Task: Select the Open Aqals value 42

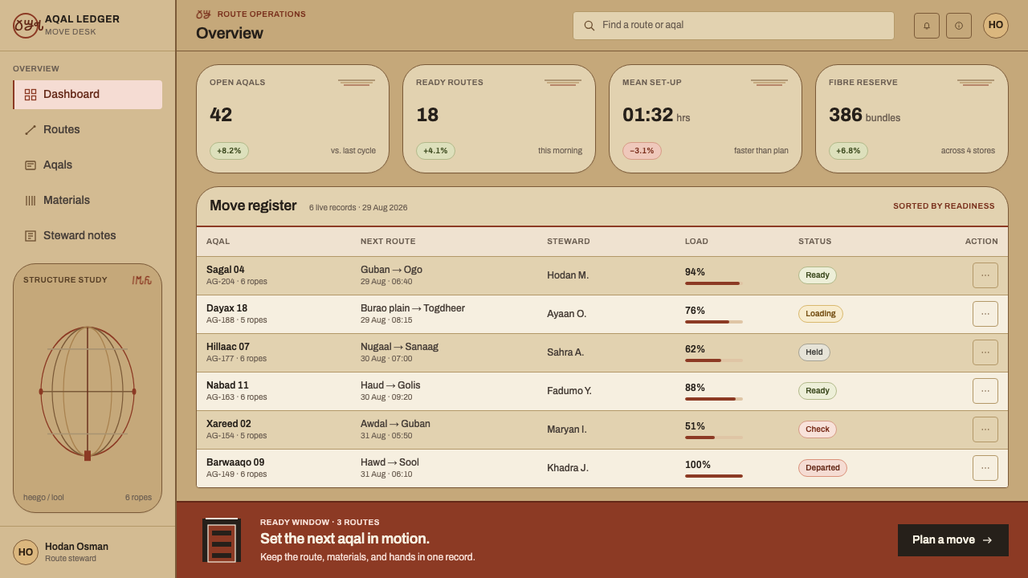Action: (221, 115)
